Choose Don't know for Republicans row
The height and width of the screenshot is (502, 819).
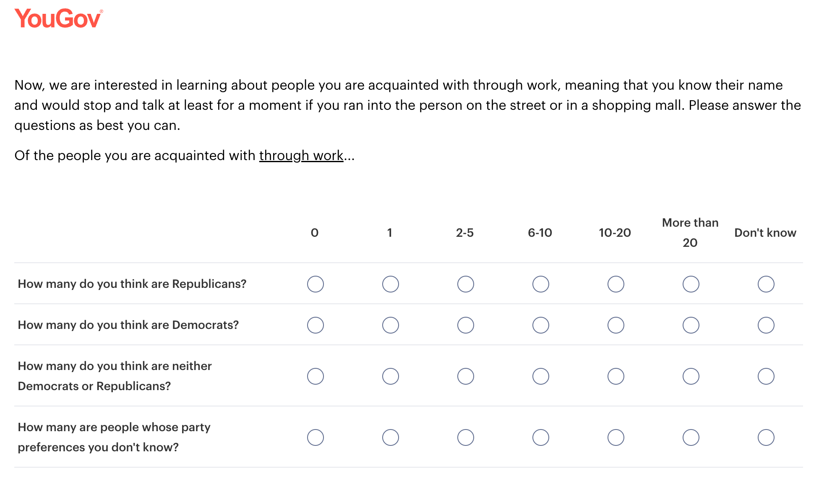[766, 284]
